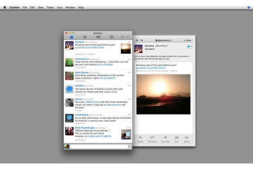
Task: Click the Daniel username in the timeline
Action: coord(79,99)
